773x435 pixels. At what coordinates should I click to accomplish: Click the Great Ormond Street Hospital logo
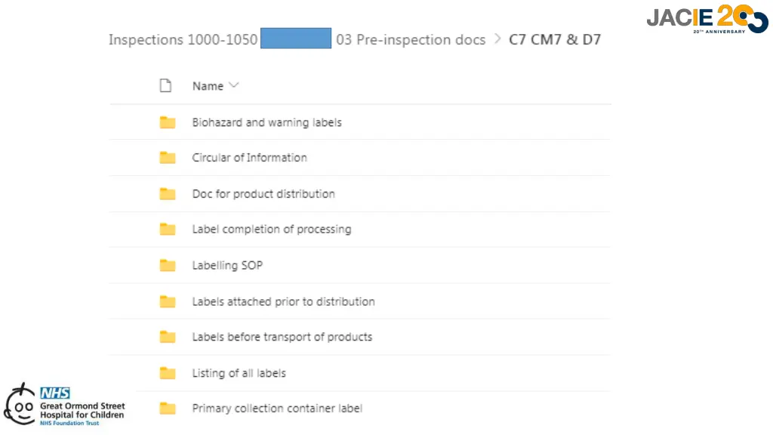(65, 405)
